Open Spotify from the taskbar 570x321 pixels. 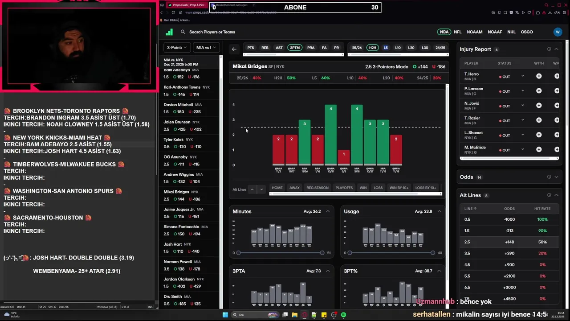[343, 315]
